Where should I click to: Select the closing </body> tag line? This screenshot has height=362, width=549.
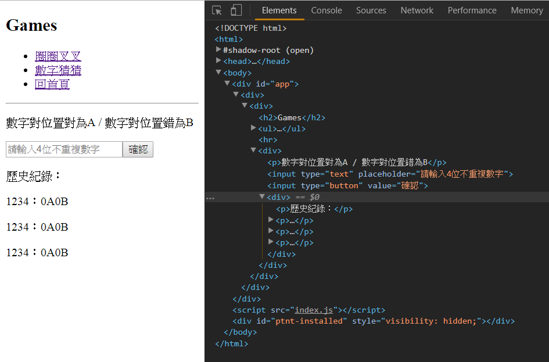click(x=240, y=332)
